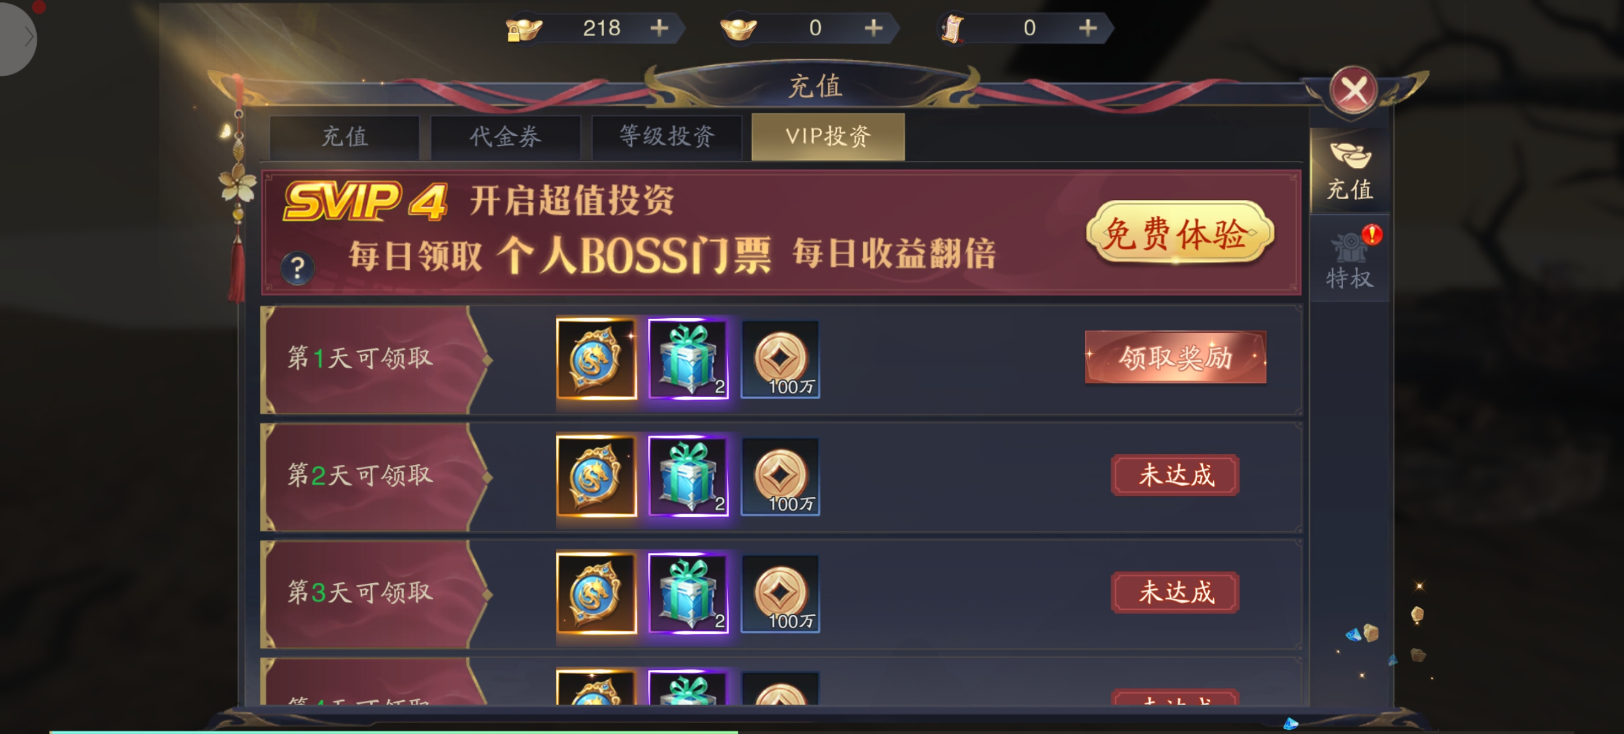Switch to the 代金券 tab
1624x734 pixels.
[506, 136]
